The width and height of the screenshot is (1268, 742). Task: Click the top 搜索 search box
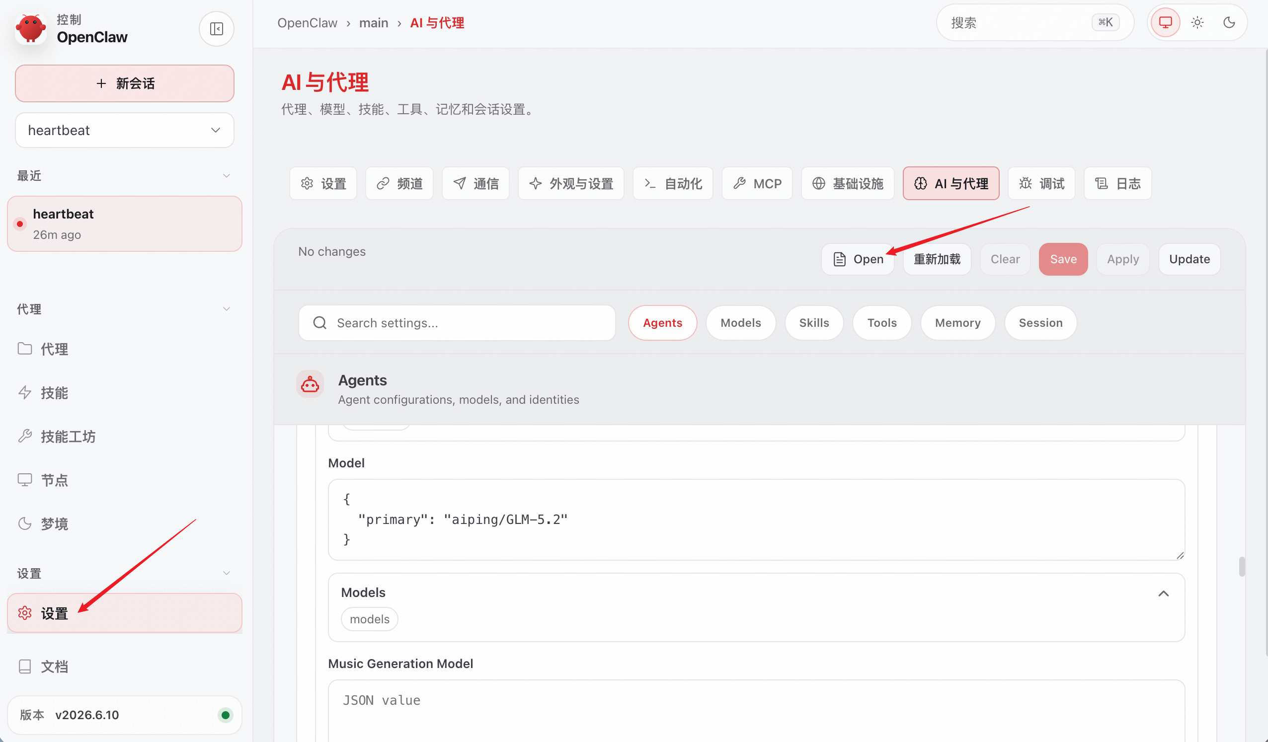click(x=1034, y=22)
